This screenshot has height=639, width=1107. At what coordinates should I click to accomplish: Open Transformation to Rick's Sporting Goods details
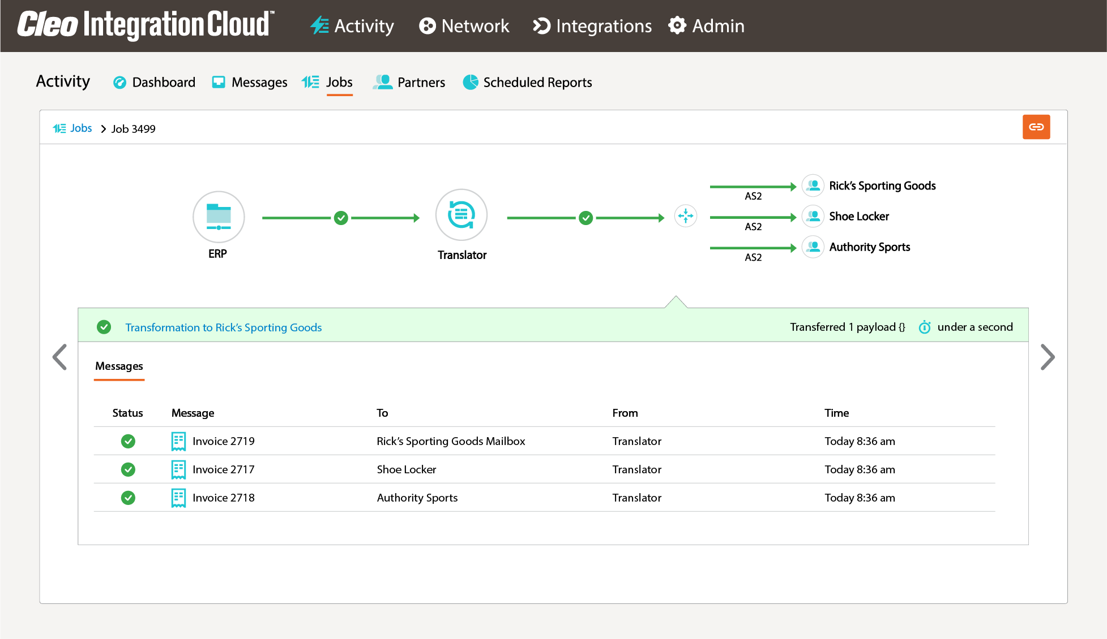(x=223, y=327)
